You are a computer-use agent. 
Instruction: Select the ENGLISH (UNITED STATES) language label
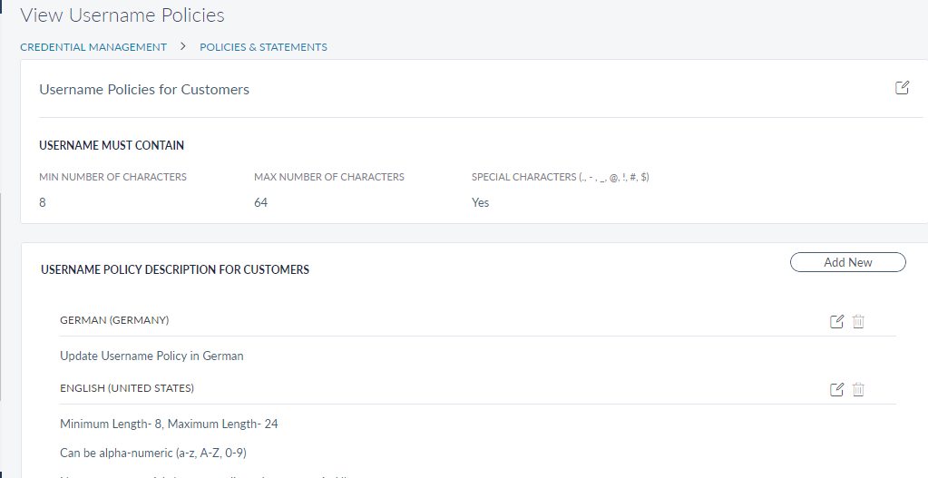127,388
